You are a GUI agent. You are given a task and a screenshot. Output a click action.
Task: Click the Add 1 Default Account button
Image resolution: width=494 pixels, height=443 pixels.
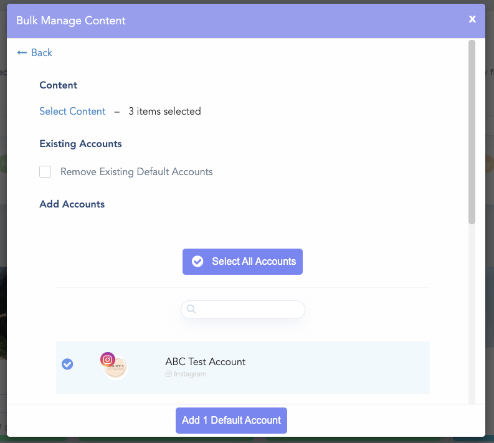231,421
